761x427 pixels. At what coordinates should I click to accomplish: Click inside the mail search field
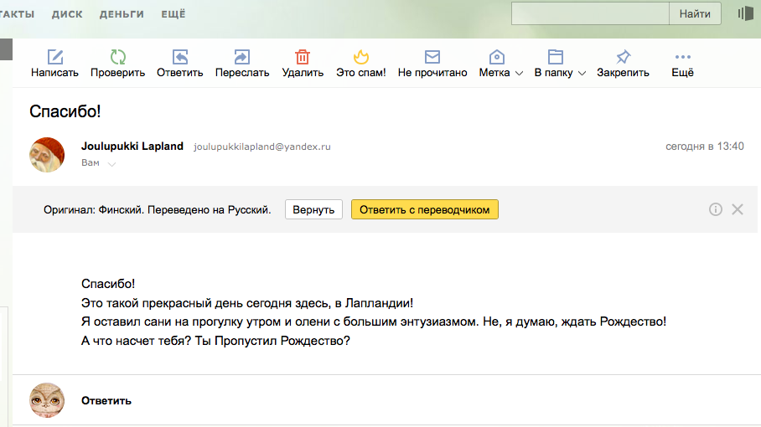tap(590, 13)
